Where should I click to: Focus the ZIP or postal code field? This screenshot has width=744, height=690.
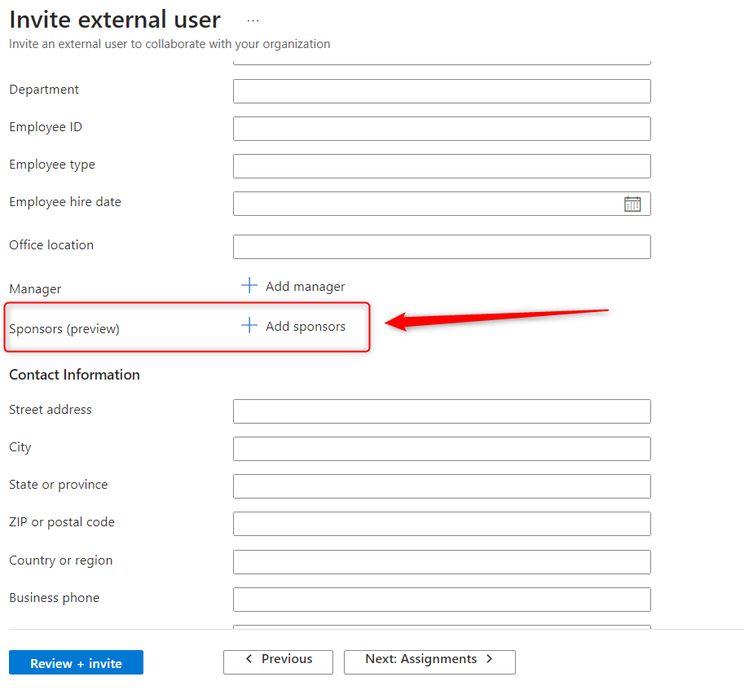click(x=441, y=524)
